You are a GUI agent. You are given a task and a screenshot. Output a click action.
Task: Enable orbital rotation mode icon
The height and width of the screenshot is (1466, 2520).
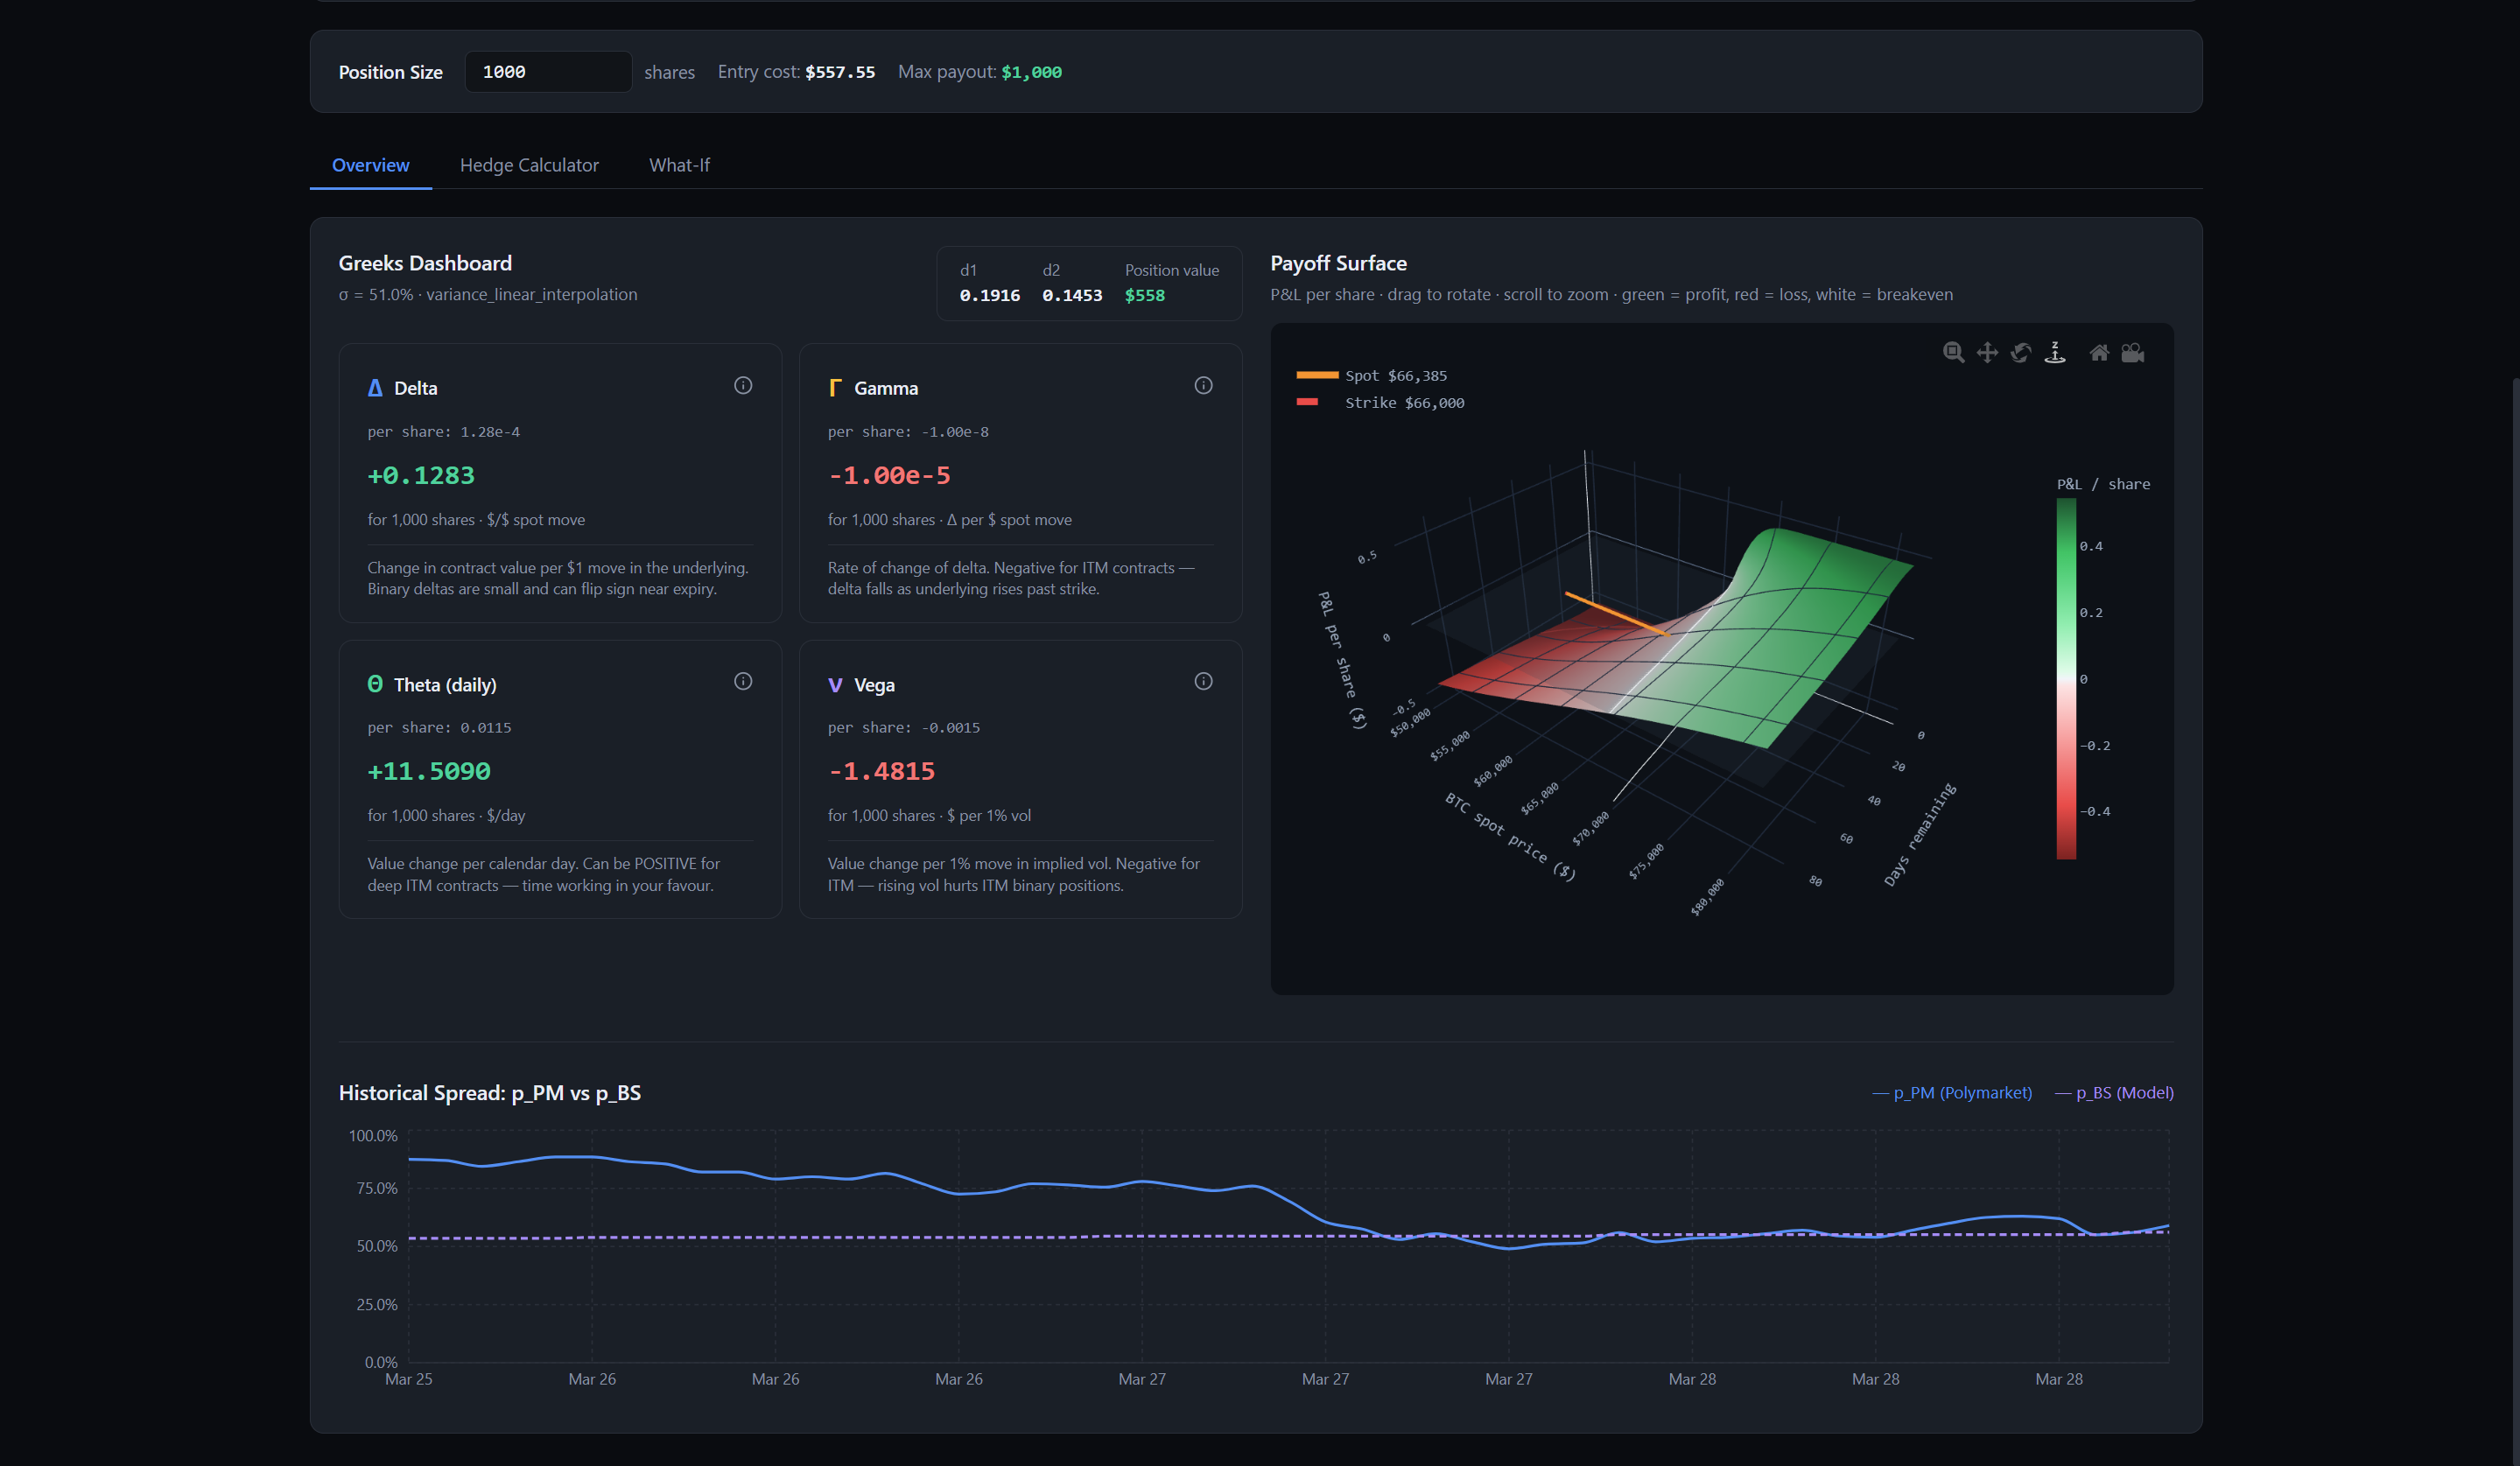(x=2021, y=352)
